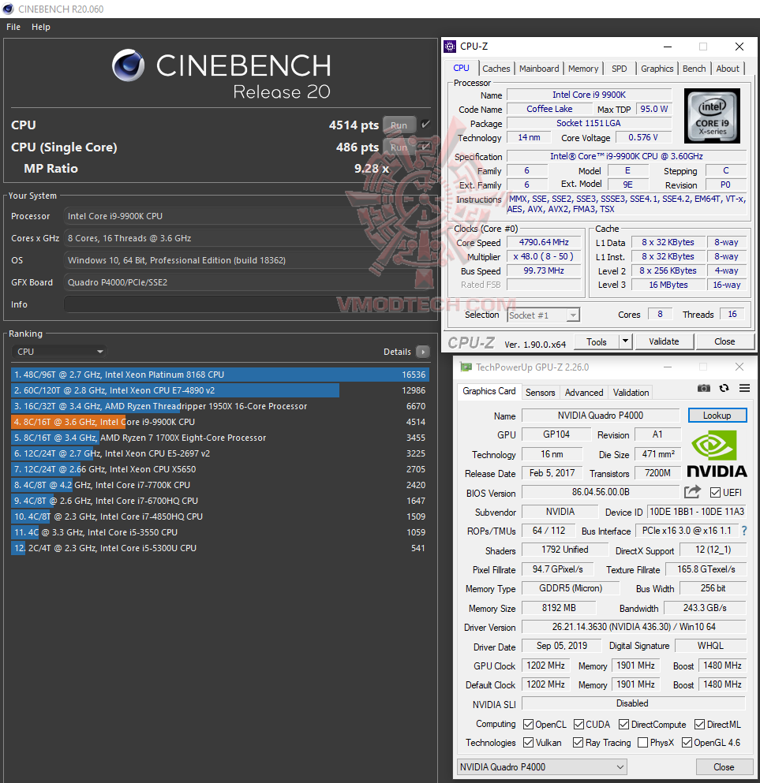
Task: Click the share BIOS export icon
Action: (x=693, y=492)
